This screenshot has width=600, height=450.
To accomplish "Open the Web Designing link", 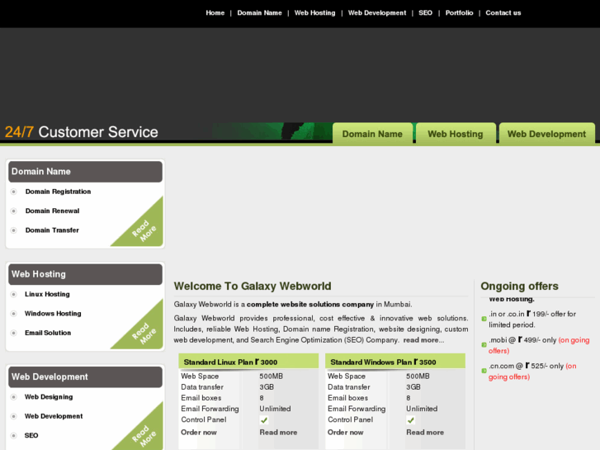I will click(49, 397).
